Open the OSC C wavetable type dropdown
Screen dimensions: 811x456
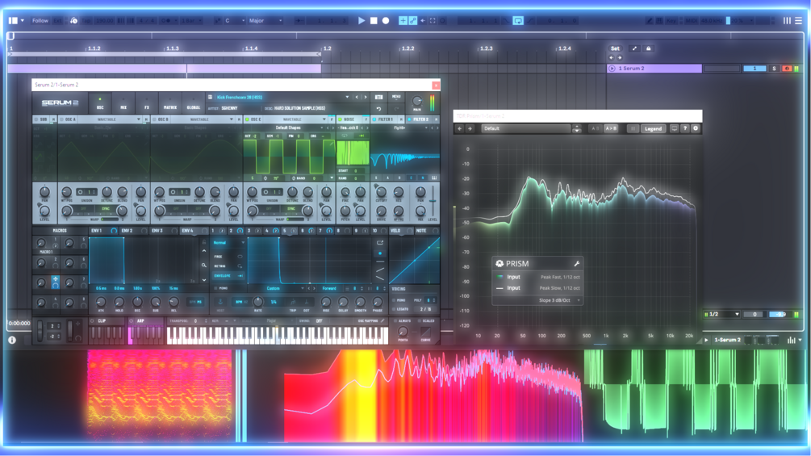tap(295, 119)
